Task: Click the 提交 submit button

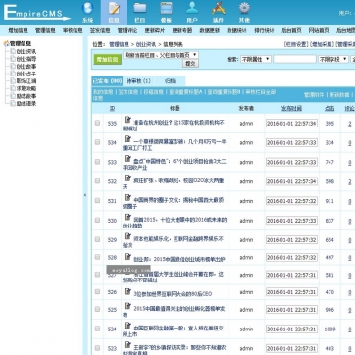Action: [190, 64]
